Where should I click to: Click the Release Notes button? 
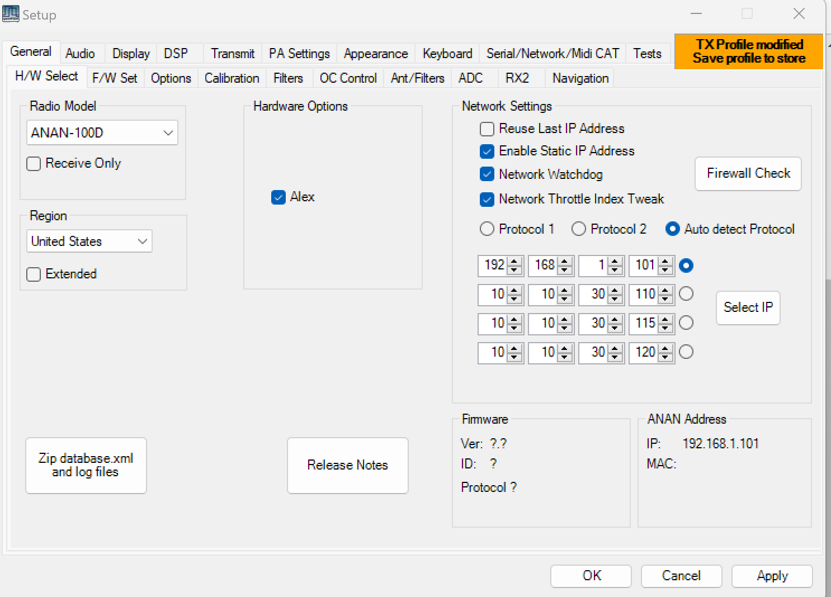(347, 466)
